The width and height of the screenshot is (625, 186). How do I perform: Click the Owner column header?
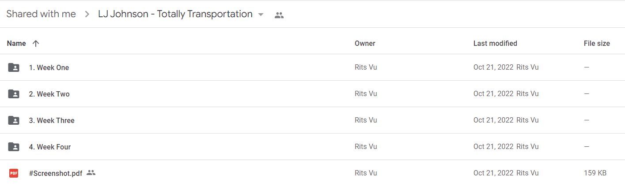click(365, 43)
